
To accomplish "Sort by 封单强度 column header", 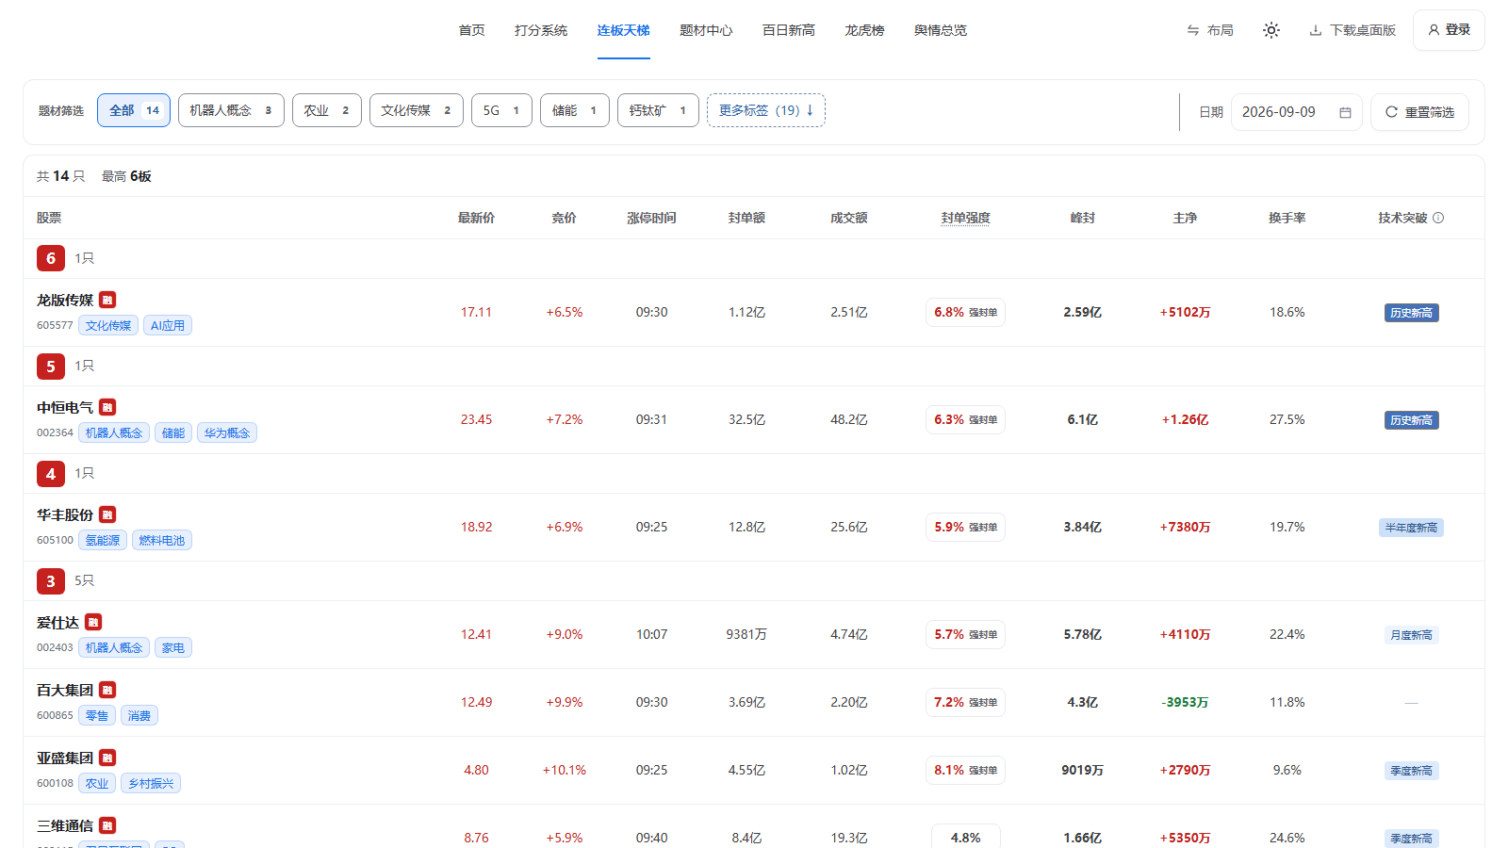I will click(x=965, y=218).
